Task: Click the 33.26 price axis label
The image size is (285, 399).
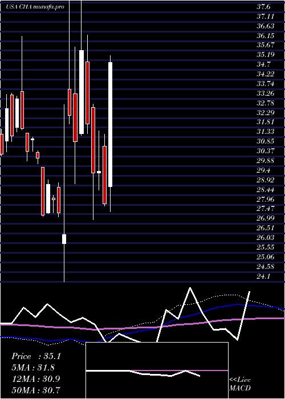Action: point(266,93)
